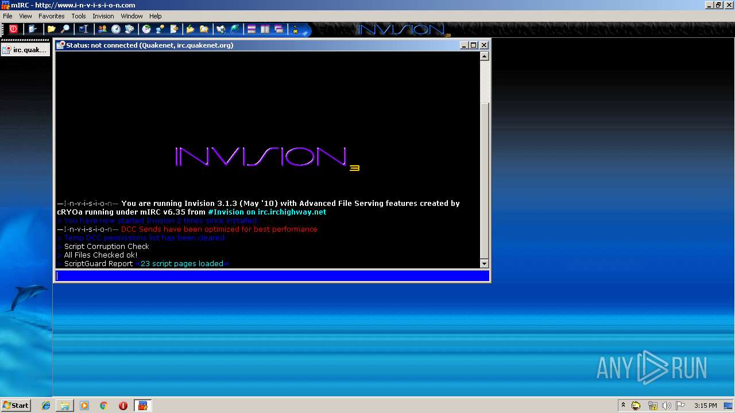Image resolution: width=735 pixels, height=413 pixels.
Task: Click "Script Corruption Check" line
Action: coord(106,247)
